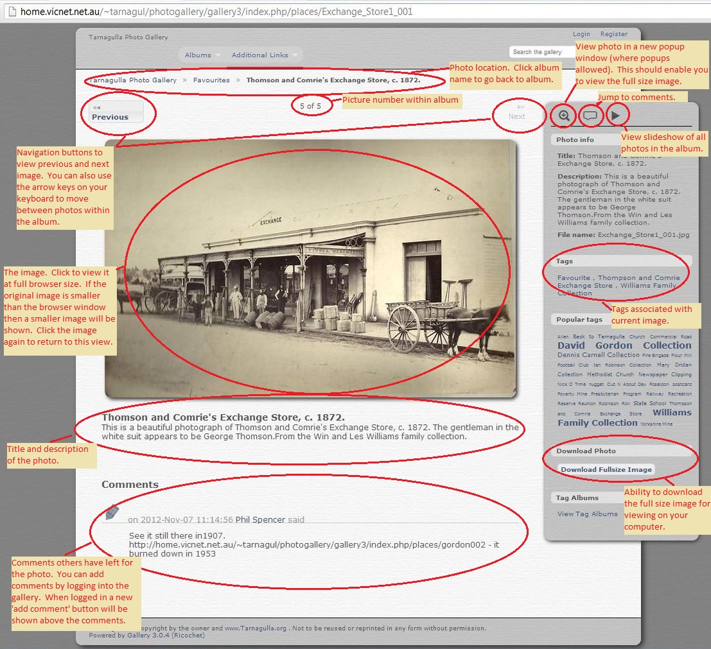Screen dimensions: 711x649
Task: Click the greyed-out Next button
Action: pos(517,112)
